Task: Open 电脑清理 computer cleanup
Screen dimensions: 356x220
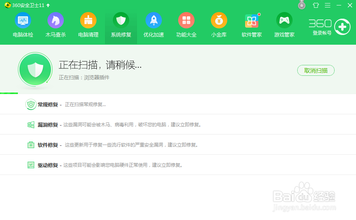Action: 88,25
